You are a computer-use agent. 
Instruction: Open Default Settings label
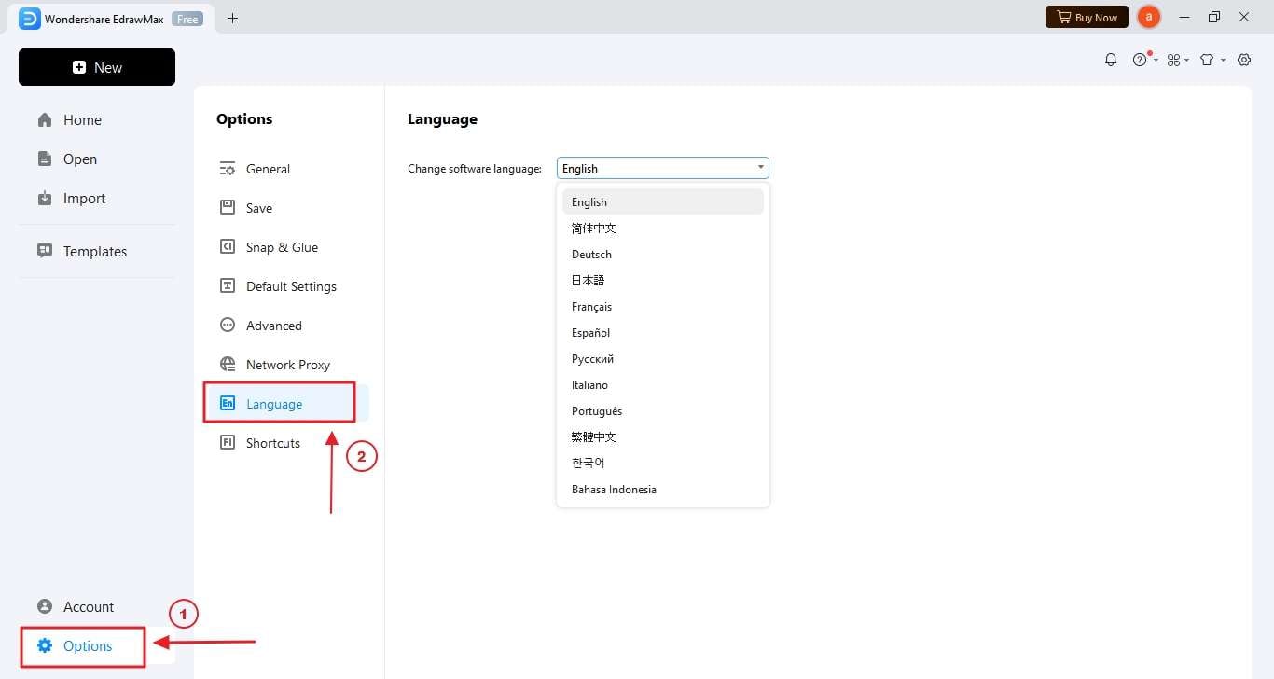tap(291, 286)
